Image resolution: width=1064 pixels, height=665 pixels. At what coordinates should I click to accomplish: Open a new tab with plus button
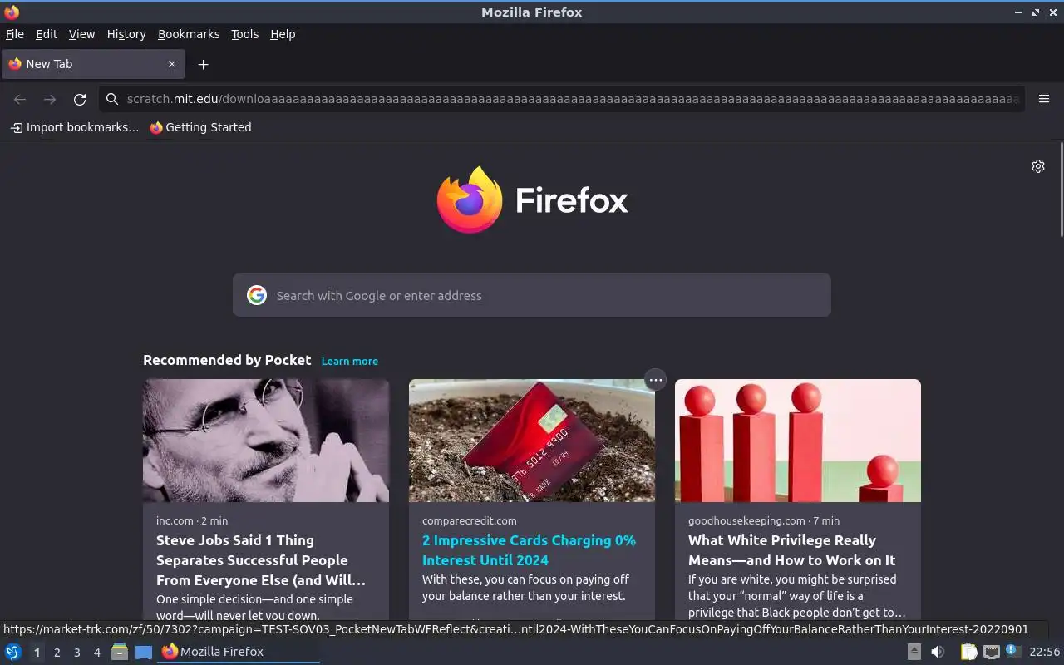click(203, 64)
